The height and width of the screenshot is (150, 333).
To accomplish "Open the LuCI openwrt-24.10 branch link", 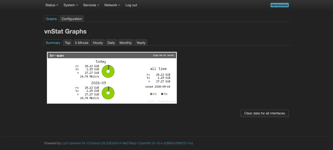I will [x=99, y=143].
